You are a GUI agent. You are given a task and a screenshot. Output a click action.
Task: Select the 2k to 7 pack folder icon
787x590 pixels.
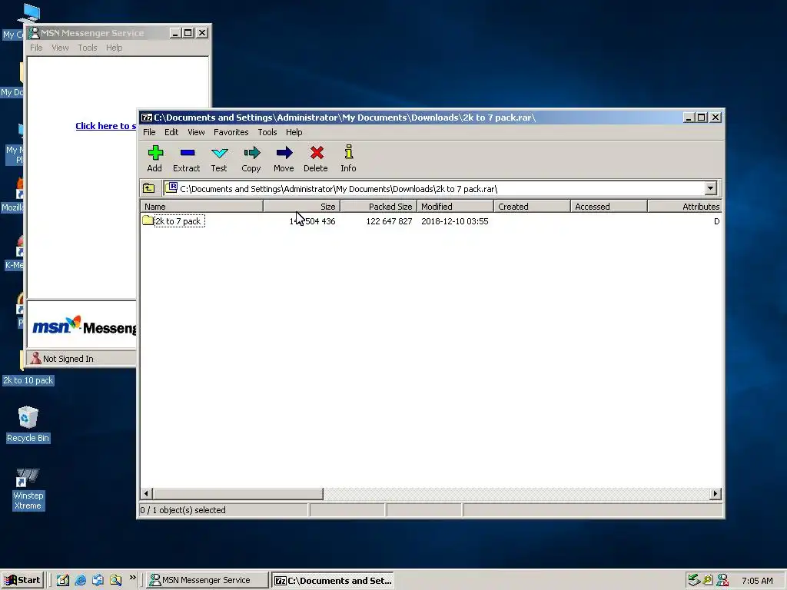pos(148,220)
